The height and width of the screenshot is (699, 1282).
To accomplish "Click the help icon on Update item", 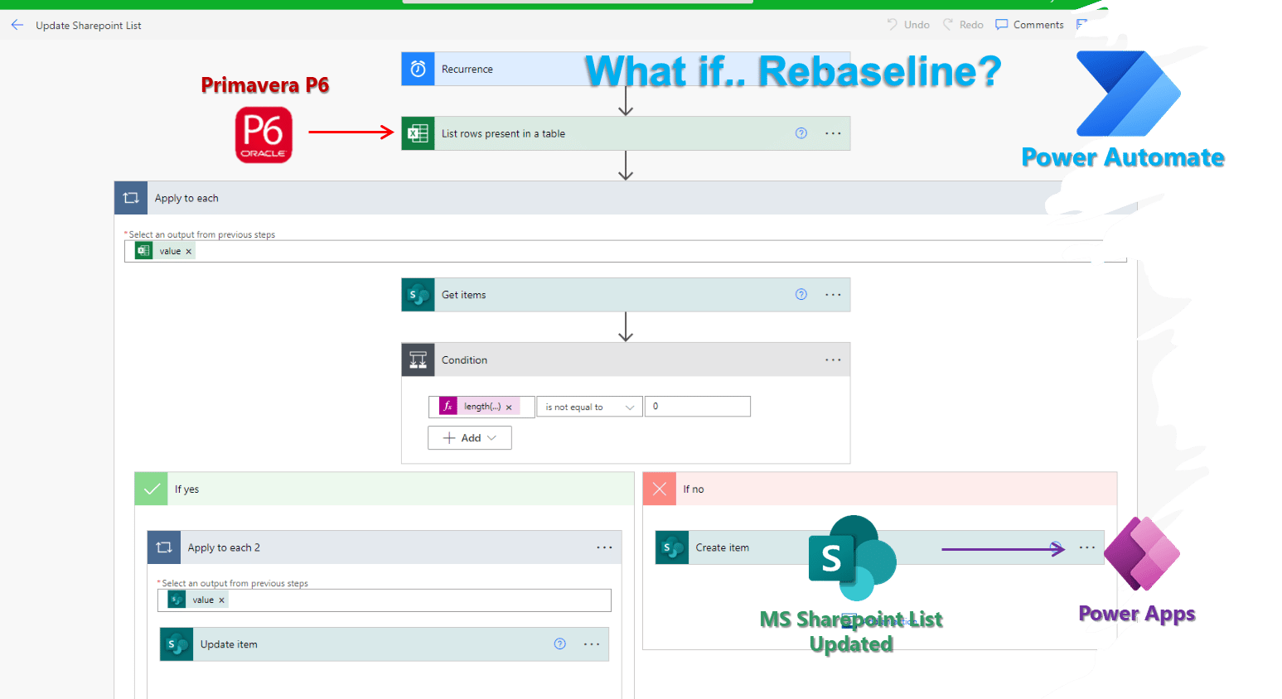I will click(560, 644).
